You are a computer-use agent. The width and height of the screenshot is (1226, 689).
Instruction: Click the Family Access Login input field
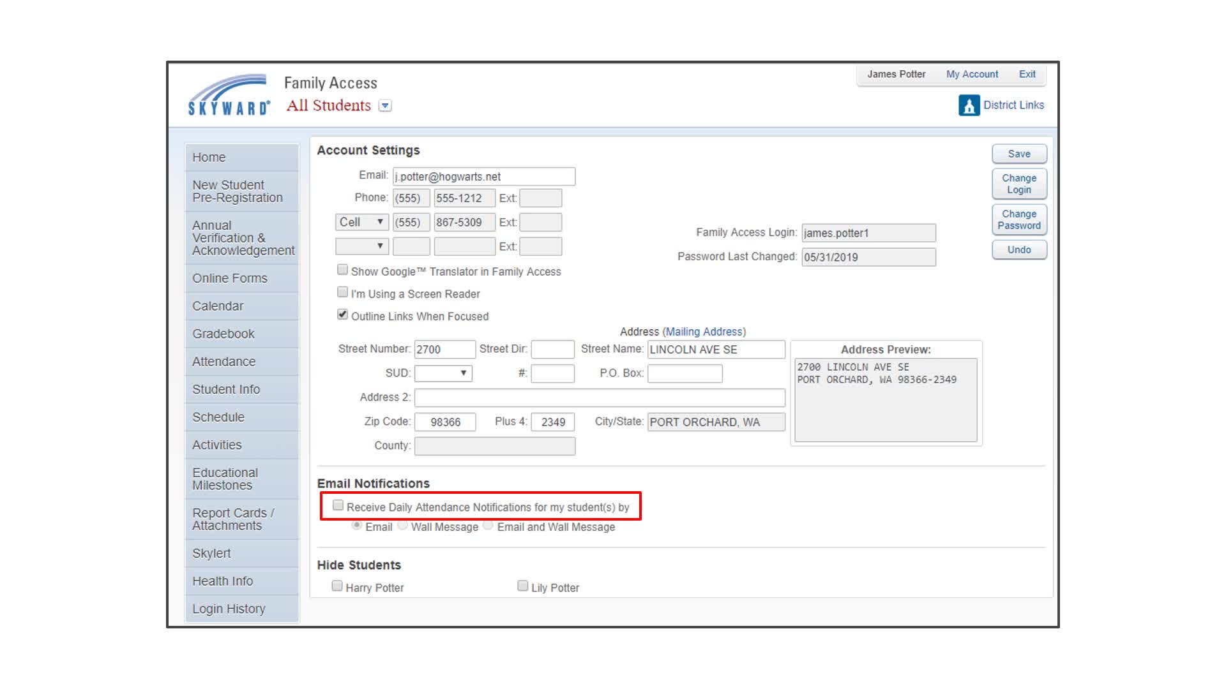pos(867,233)
